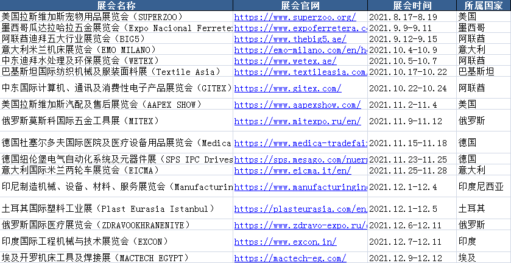Select the date cell 2021.12.9-12.12

[x=412, y=258]
